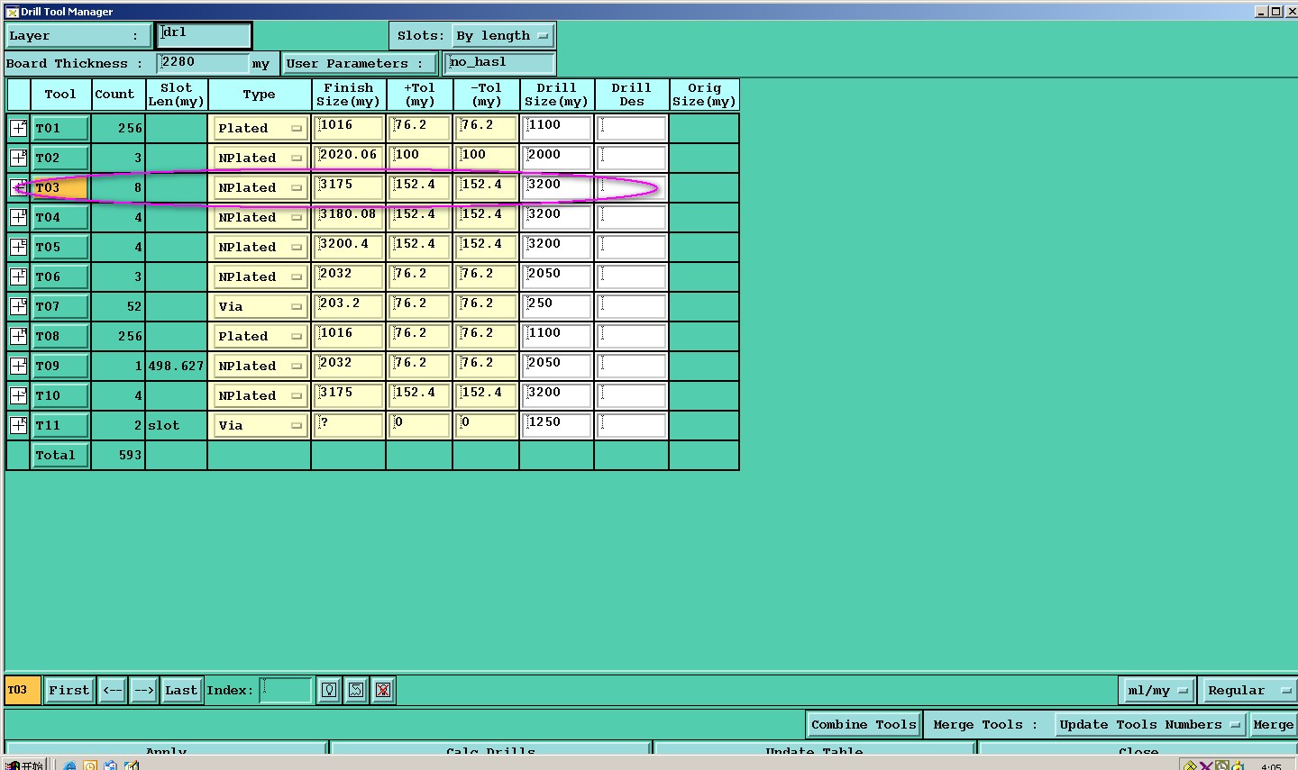Click the plus icon beside T10
Screen dimensions: 1298x770
[x=18, y=395]
